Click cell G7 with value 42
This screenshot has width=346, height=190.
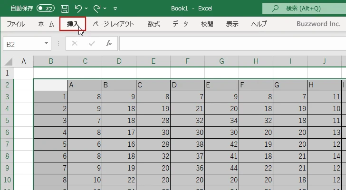coord(221,144)
